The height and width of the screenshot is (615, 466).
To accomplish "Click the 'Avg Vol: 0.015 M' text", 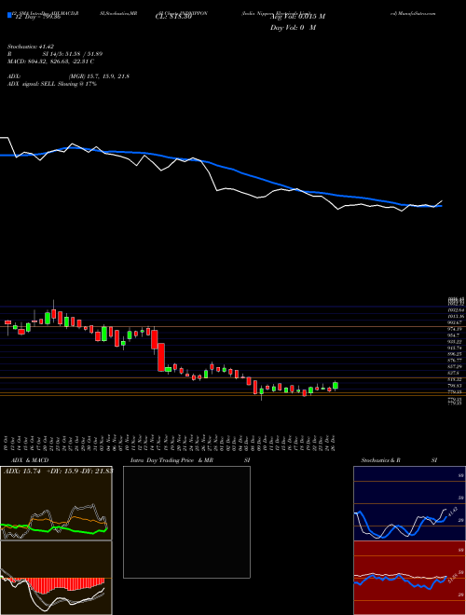I will (x=297, y=17).
